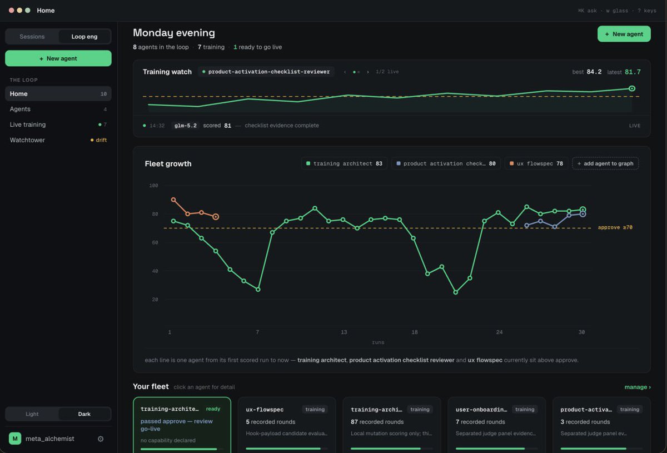Click the 1 ready to go live summary
The image size is (667, 453).
[257, 47]
